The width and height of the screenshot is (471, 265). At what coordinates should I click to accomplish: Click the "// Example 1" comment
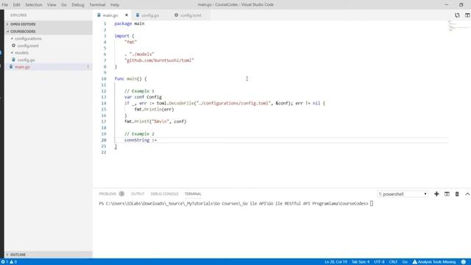[139, 91]
